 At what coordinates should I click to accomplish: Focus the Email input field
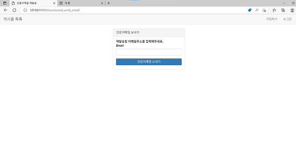coord(149,52)
